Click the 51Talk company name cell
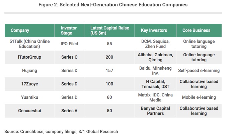The width and height of the screenshot is (235, 138). coord(30,44)
